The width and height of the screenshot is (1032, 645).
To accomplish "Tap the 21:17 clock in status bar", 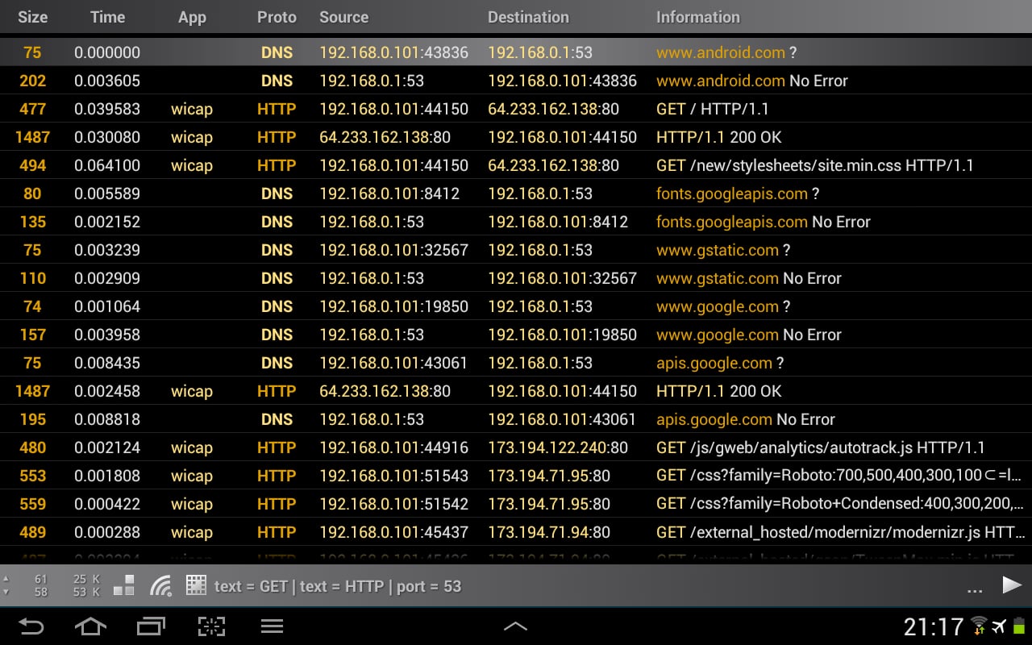I will coord(933,626).
